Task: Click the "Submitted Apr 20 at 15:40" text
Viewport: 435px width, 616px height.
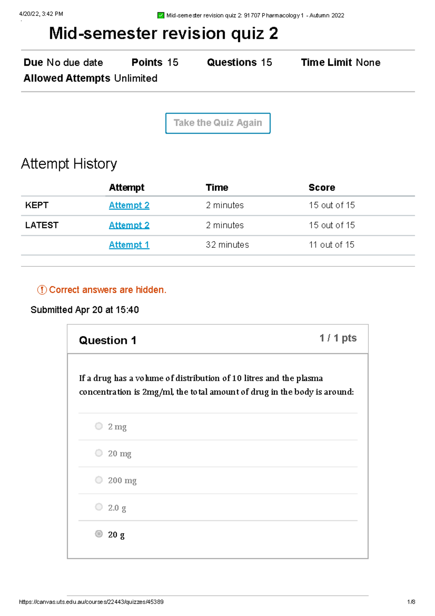Action: (x=86, y=310)
